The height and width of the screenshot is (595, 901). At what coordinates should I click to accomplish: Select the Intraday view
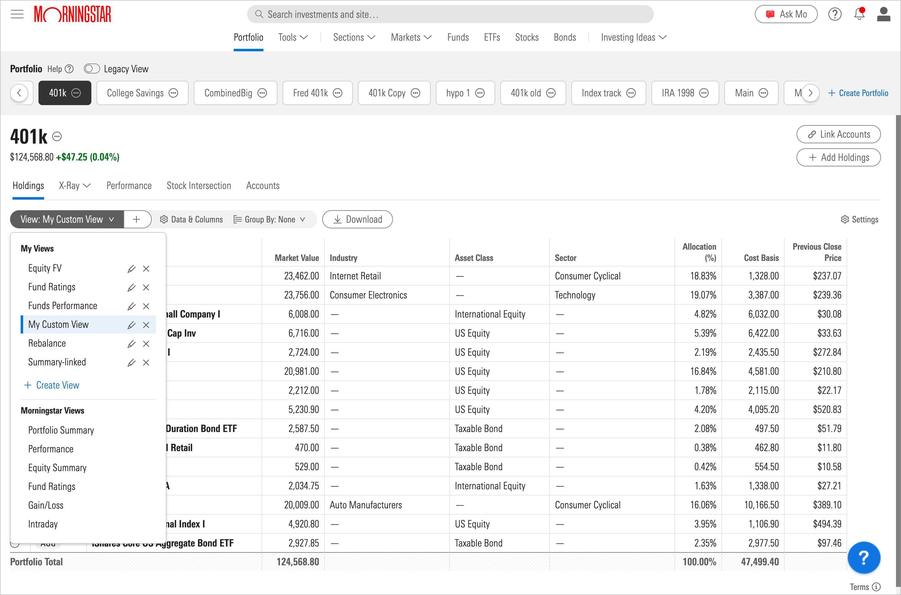(43, 524)
